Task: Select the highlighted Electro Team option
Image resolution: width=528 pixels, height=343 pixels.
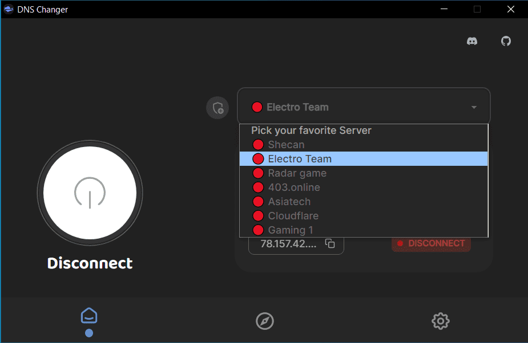Action: (364, 159)
